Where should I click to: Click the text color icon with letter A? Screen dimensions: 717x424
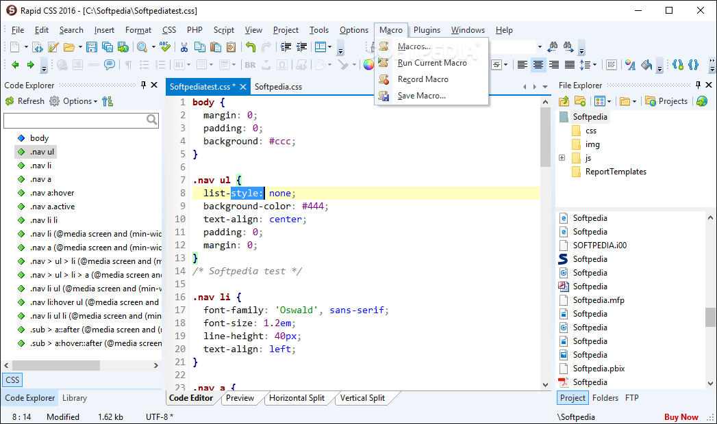[631, 65]
